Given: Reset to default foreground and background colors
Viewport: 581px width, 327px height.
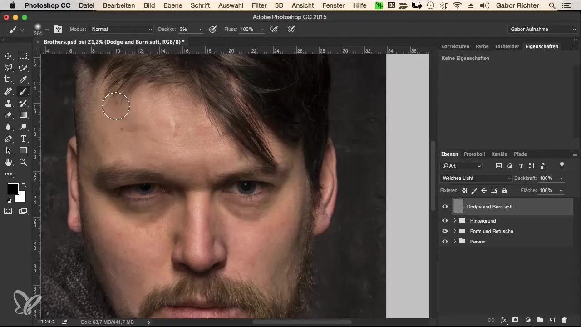Looking at the screenshot, I should [x=9, y=200].
